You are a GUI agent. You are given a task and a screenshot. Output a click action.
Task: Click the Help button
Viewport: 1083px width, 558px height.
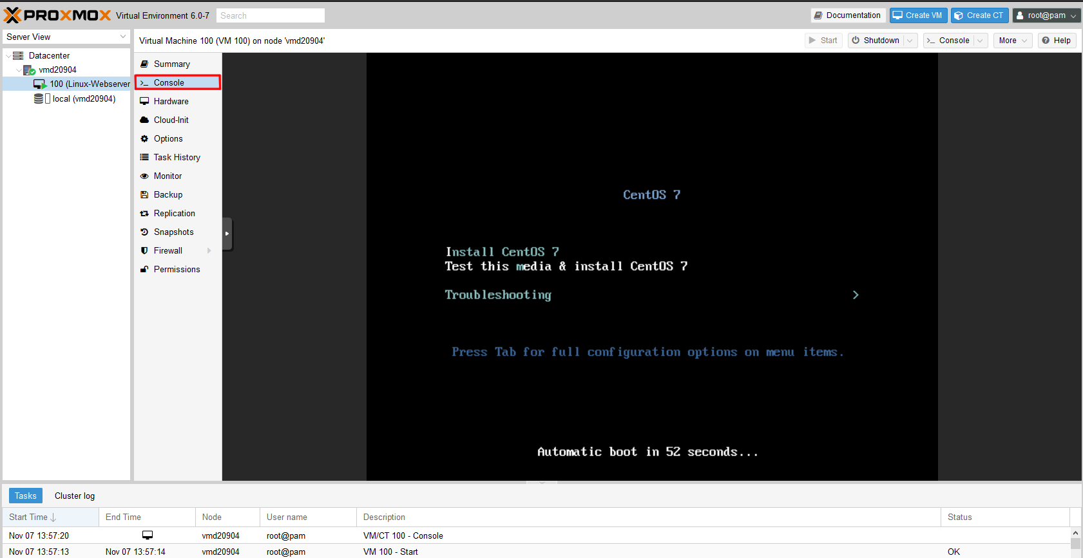(x=1057, y=40)
